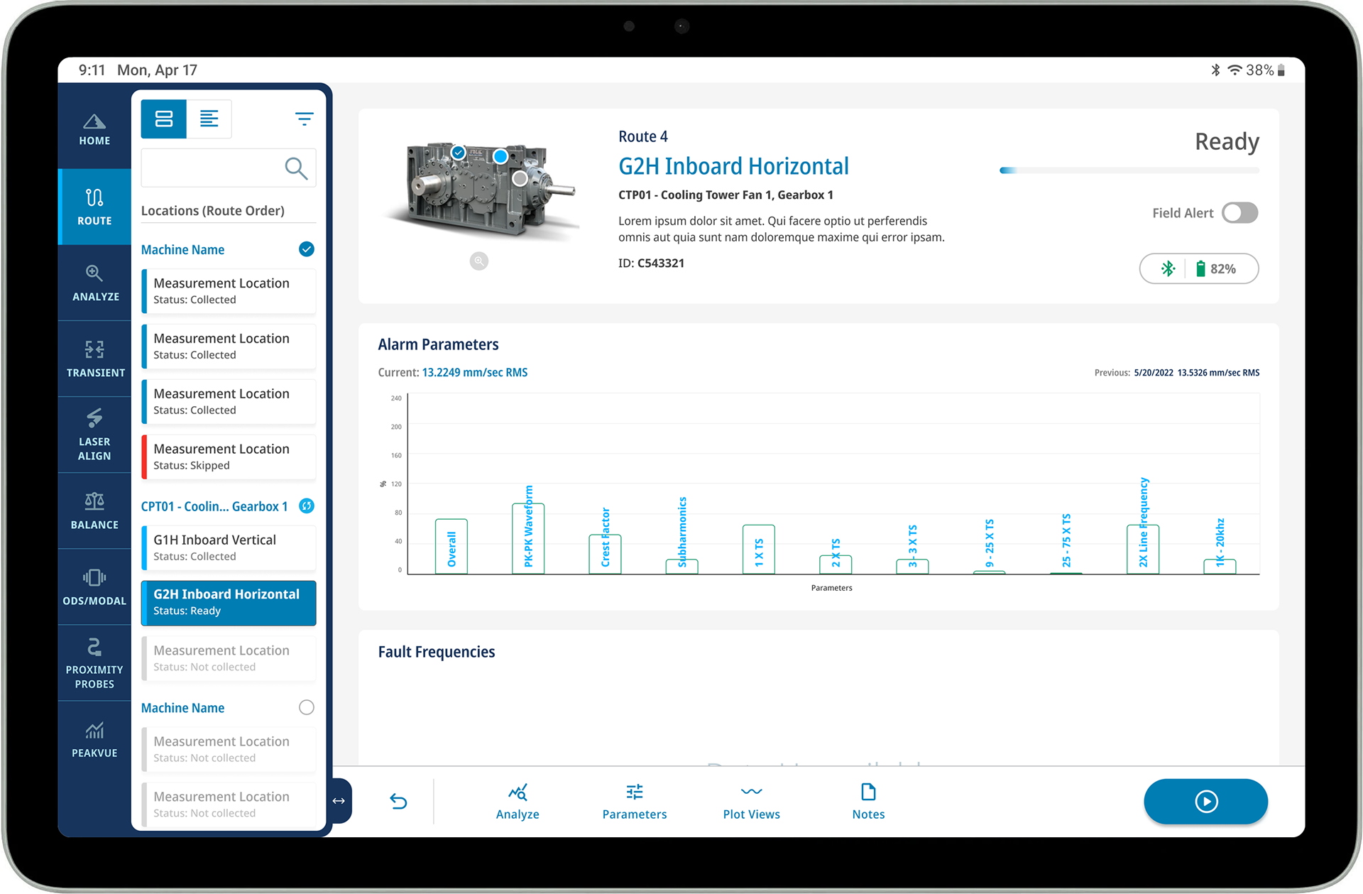Select the unchecked second Machine Name circle

[306, 707]
